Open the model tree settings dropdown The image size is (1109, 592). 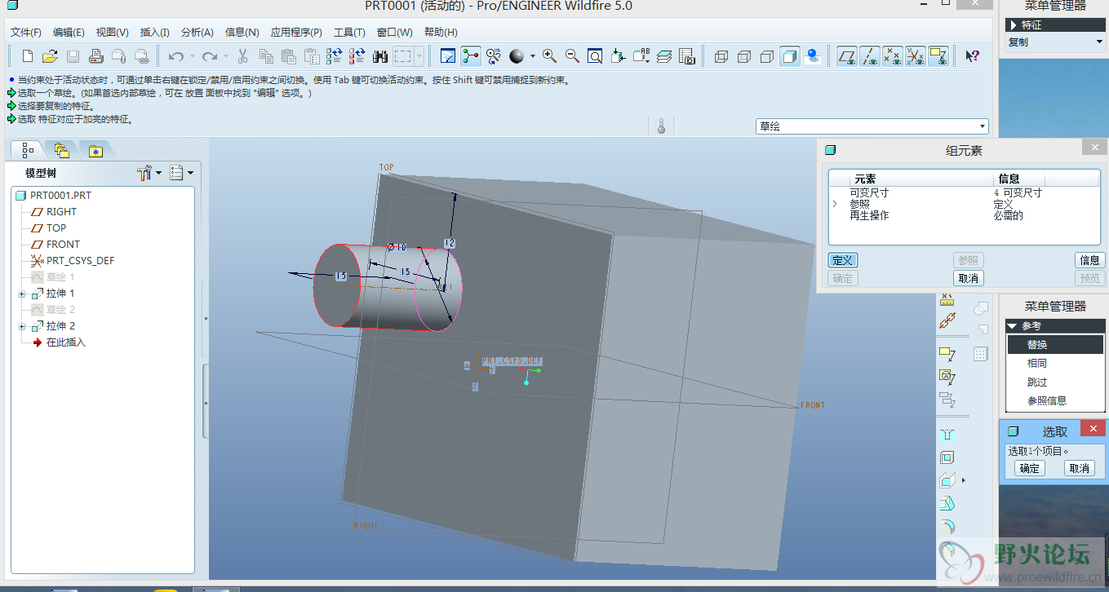(150, 173)
